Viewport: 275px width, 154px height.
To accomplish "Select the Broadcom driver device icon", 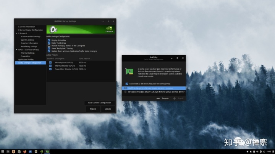I will [125, 92].
